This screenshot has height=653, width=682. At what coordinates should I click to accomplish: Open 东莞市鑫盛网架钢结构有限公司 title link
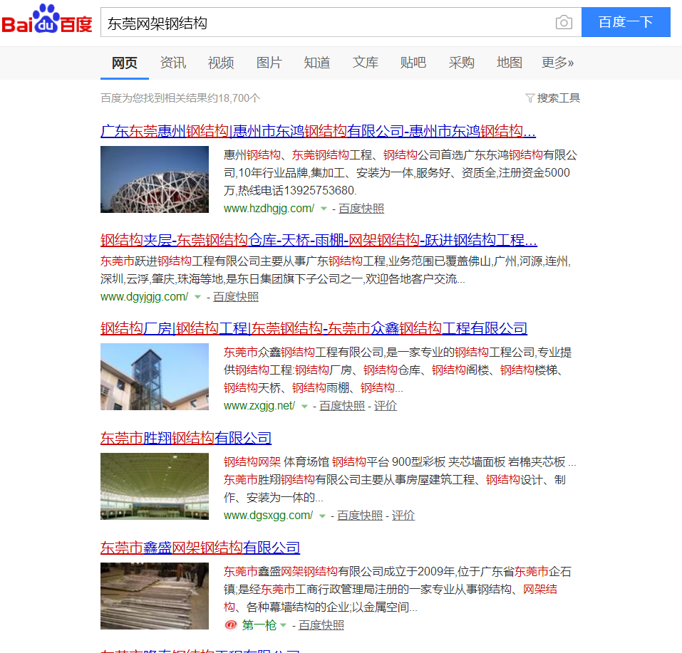point(200,548)
